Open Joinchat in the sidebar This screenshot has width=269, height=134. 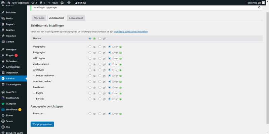pos(11,78)
